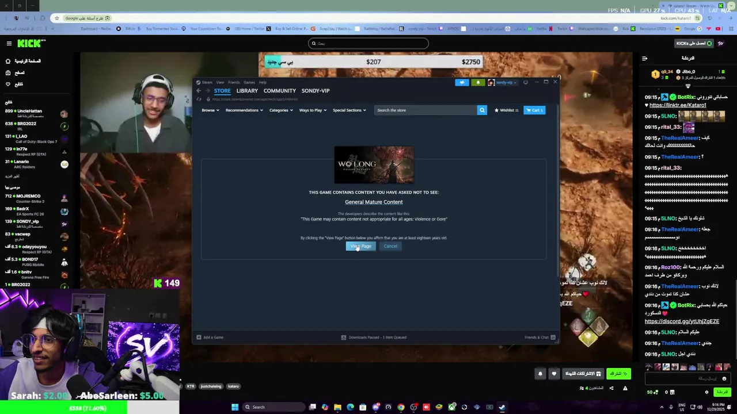This screenshot has width=737, height=414.
Task: Click the follow heart button under stream
Action: (x=554, y=374)
